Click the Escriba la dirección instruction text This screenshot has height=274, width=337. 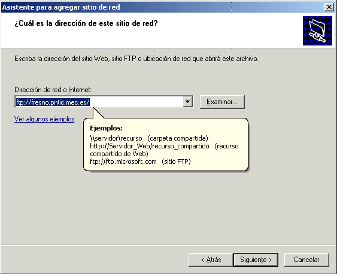(136, 59)
